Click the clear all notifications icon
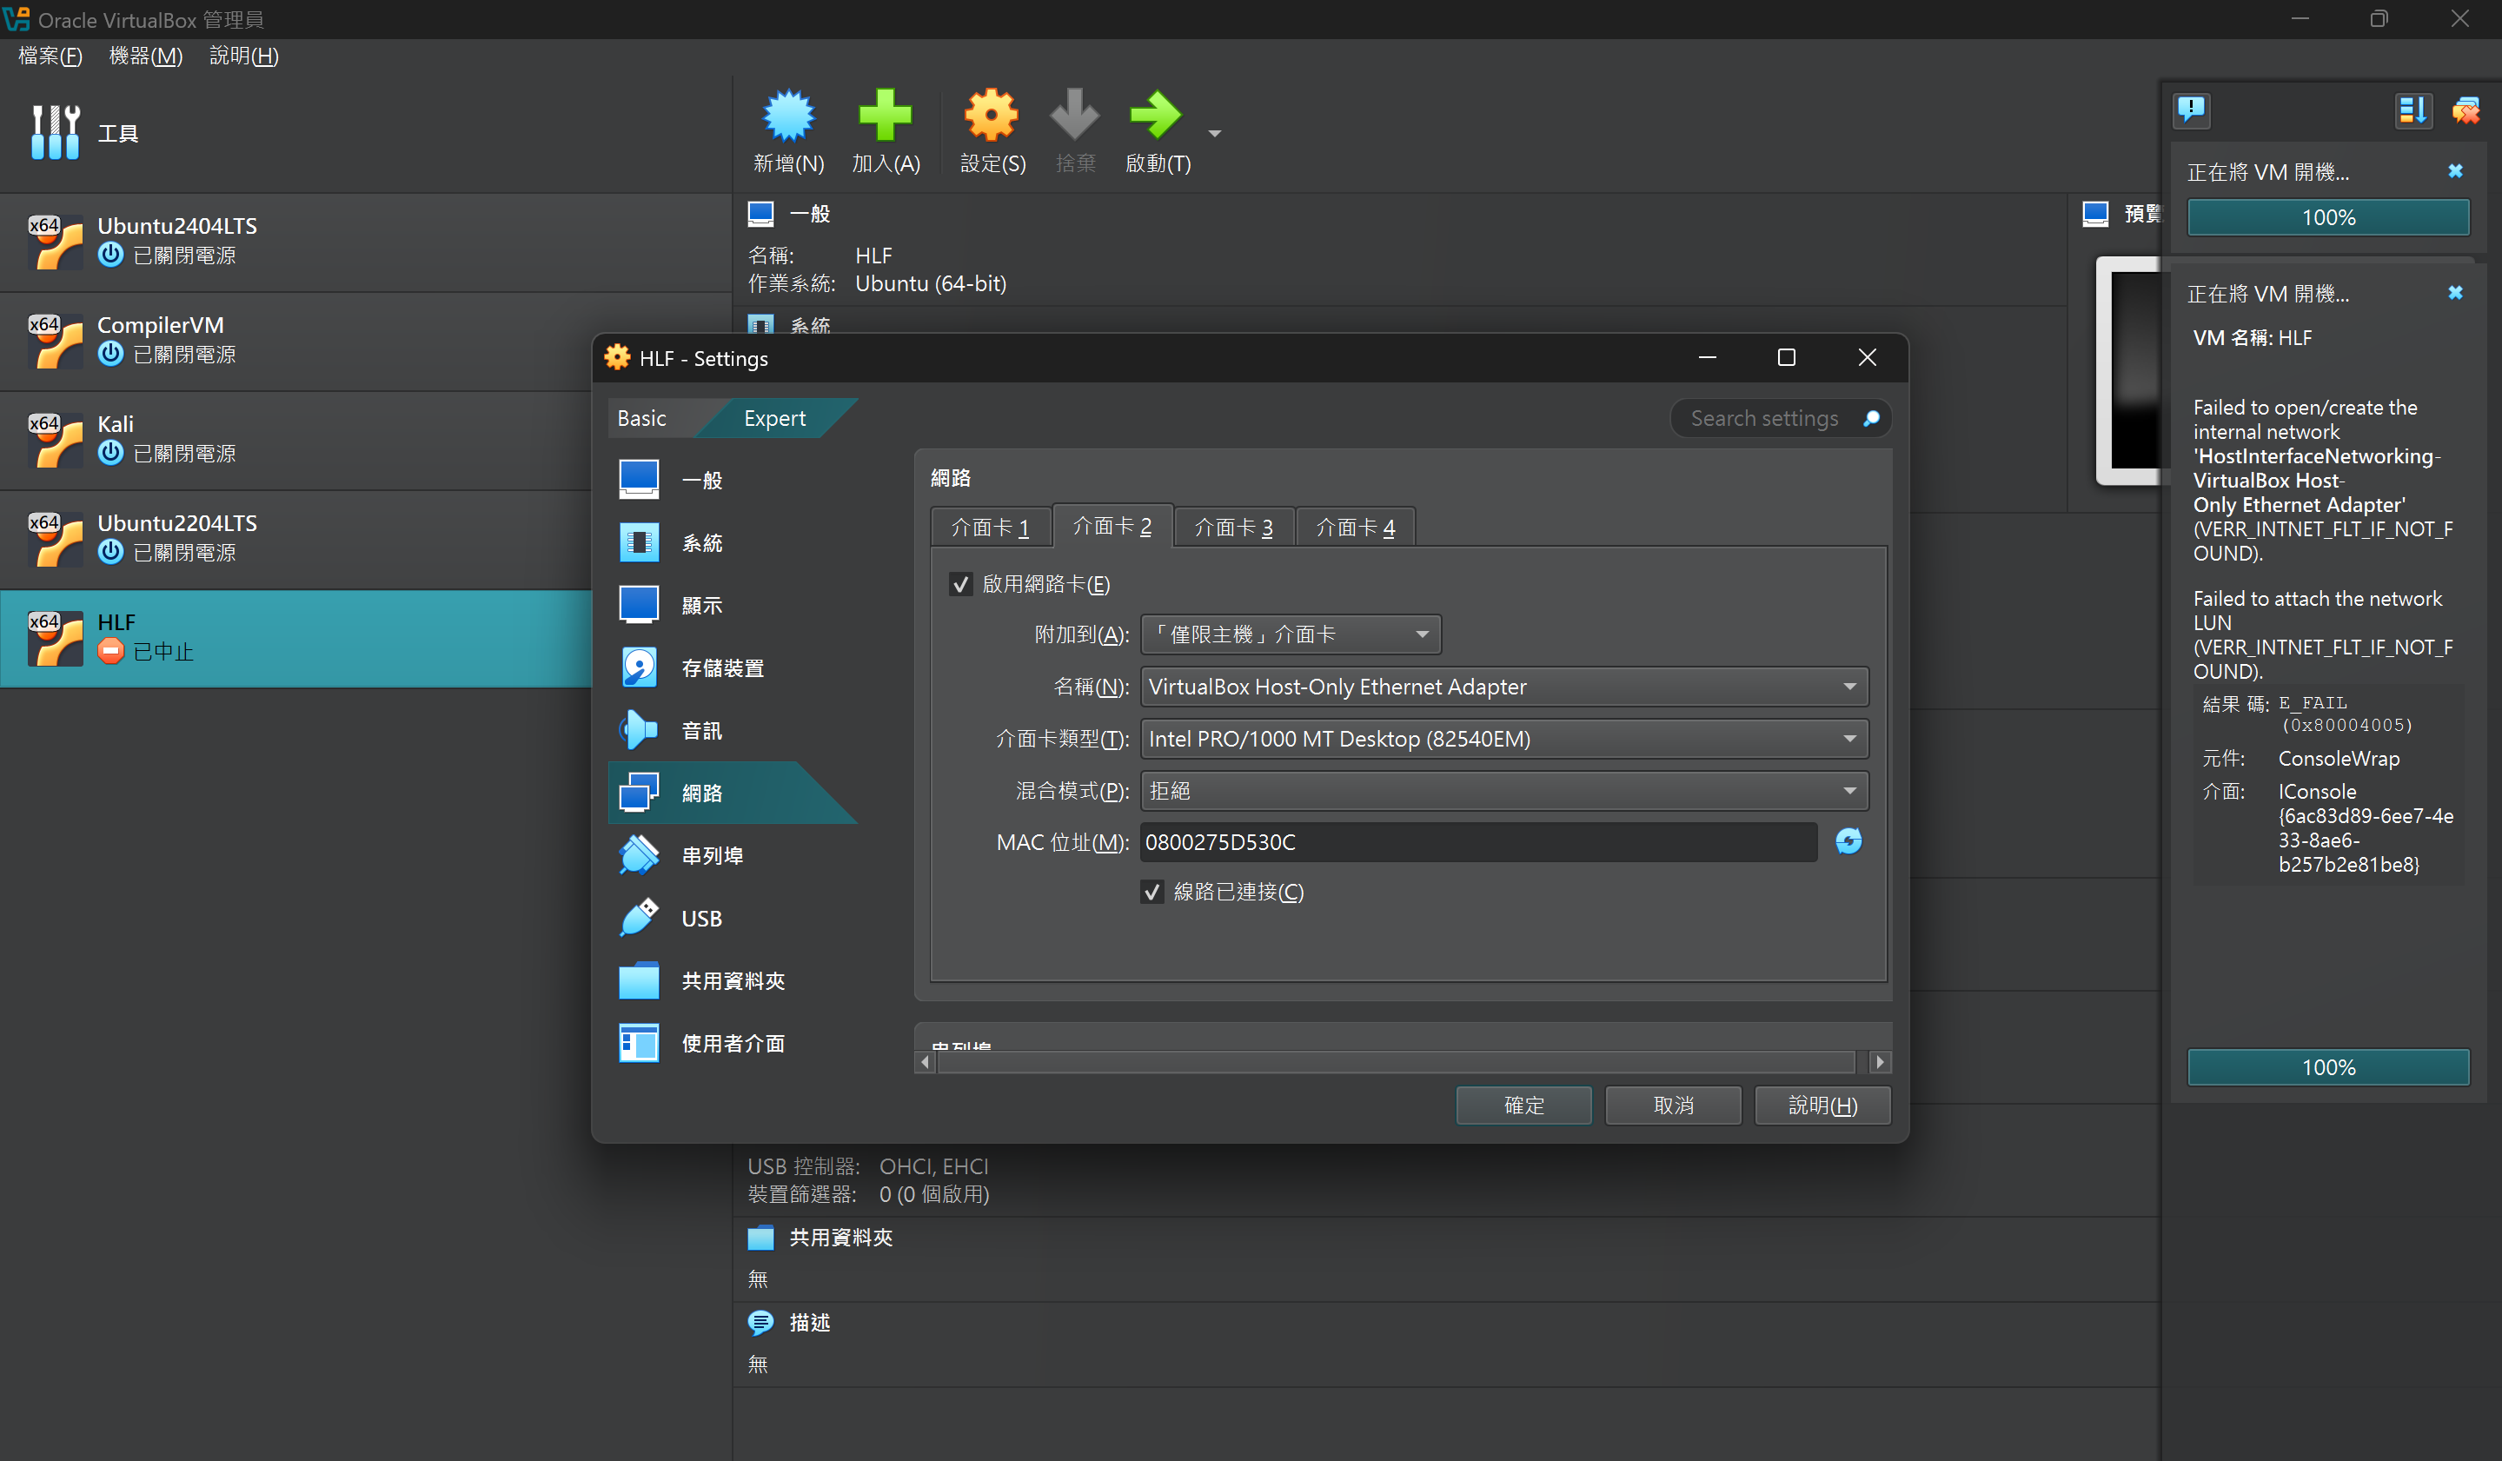Screen dimensions: 2502x1461 click(x=2466, y=110)
